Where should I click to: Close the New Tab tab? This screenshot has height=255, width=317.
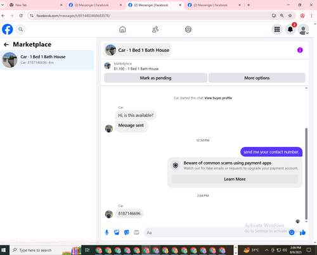tap(61, 5)
